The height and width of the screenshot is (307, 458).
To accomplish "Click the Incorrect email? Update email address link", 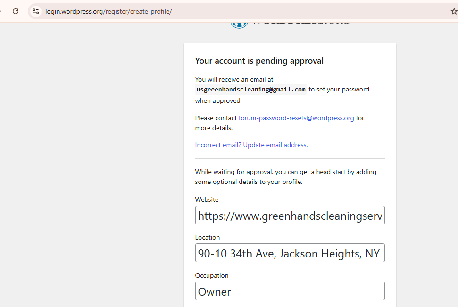I will click(251, 145).
